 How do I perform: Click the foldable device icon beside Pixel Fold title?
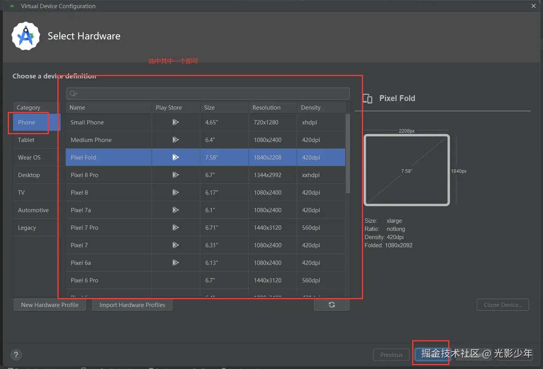[x=367, y=99]
